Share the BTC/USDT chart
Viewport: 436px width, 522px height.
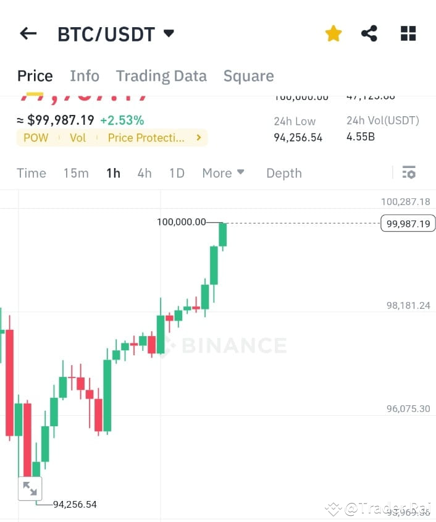369,33
